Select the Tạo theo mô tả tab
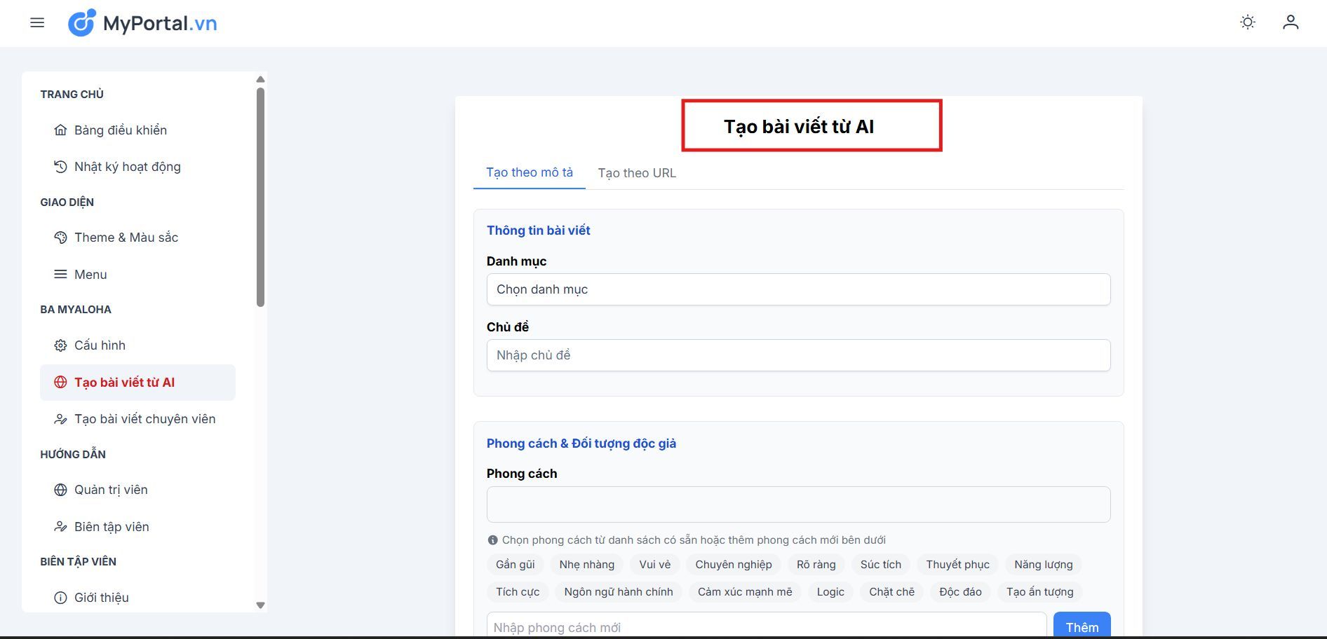This screenshot has width=1327, height=639. click(529, 172)
